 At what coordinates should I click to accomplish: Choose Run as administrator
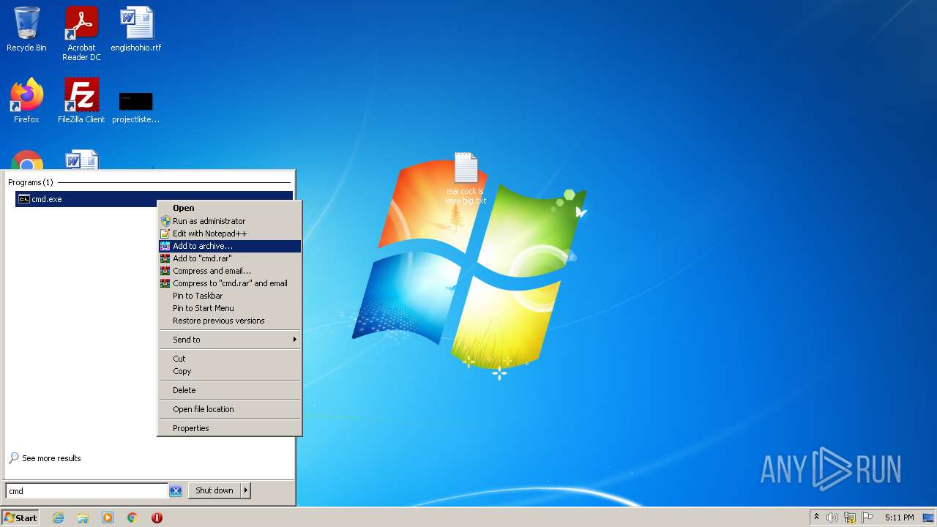pos(230,221)
